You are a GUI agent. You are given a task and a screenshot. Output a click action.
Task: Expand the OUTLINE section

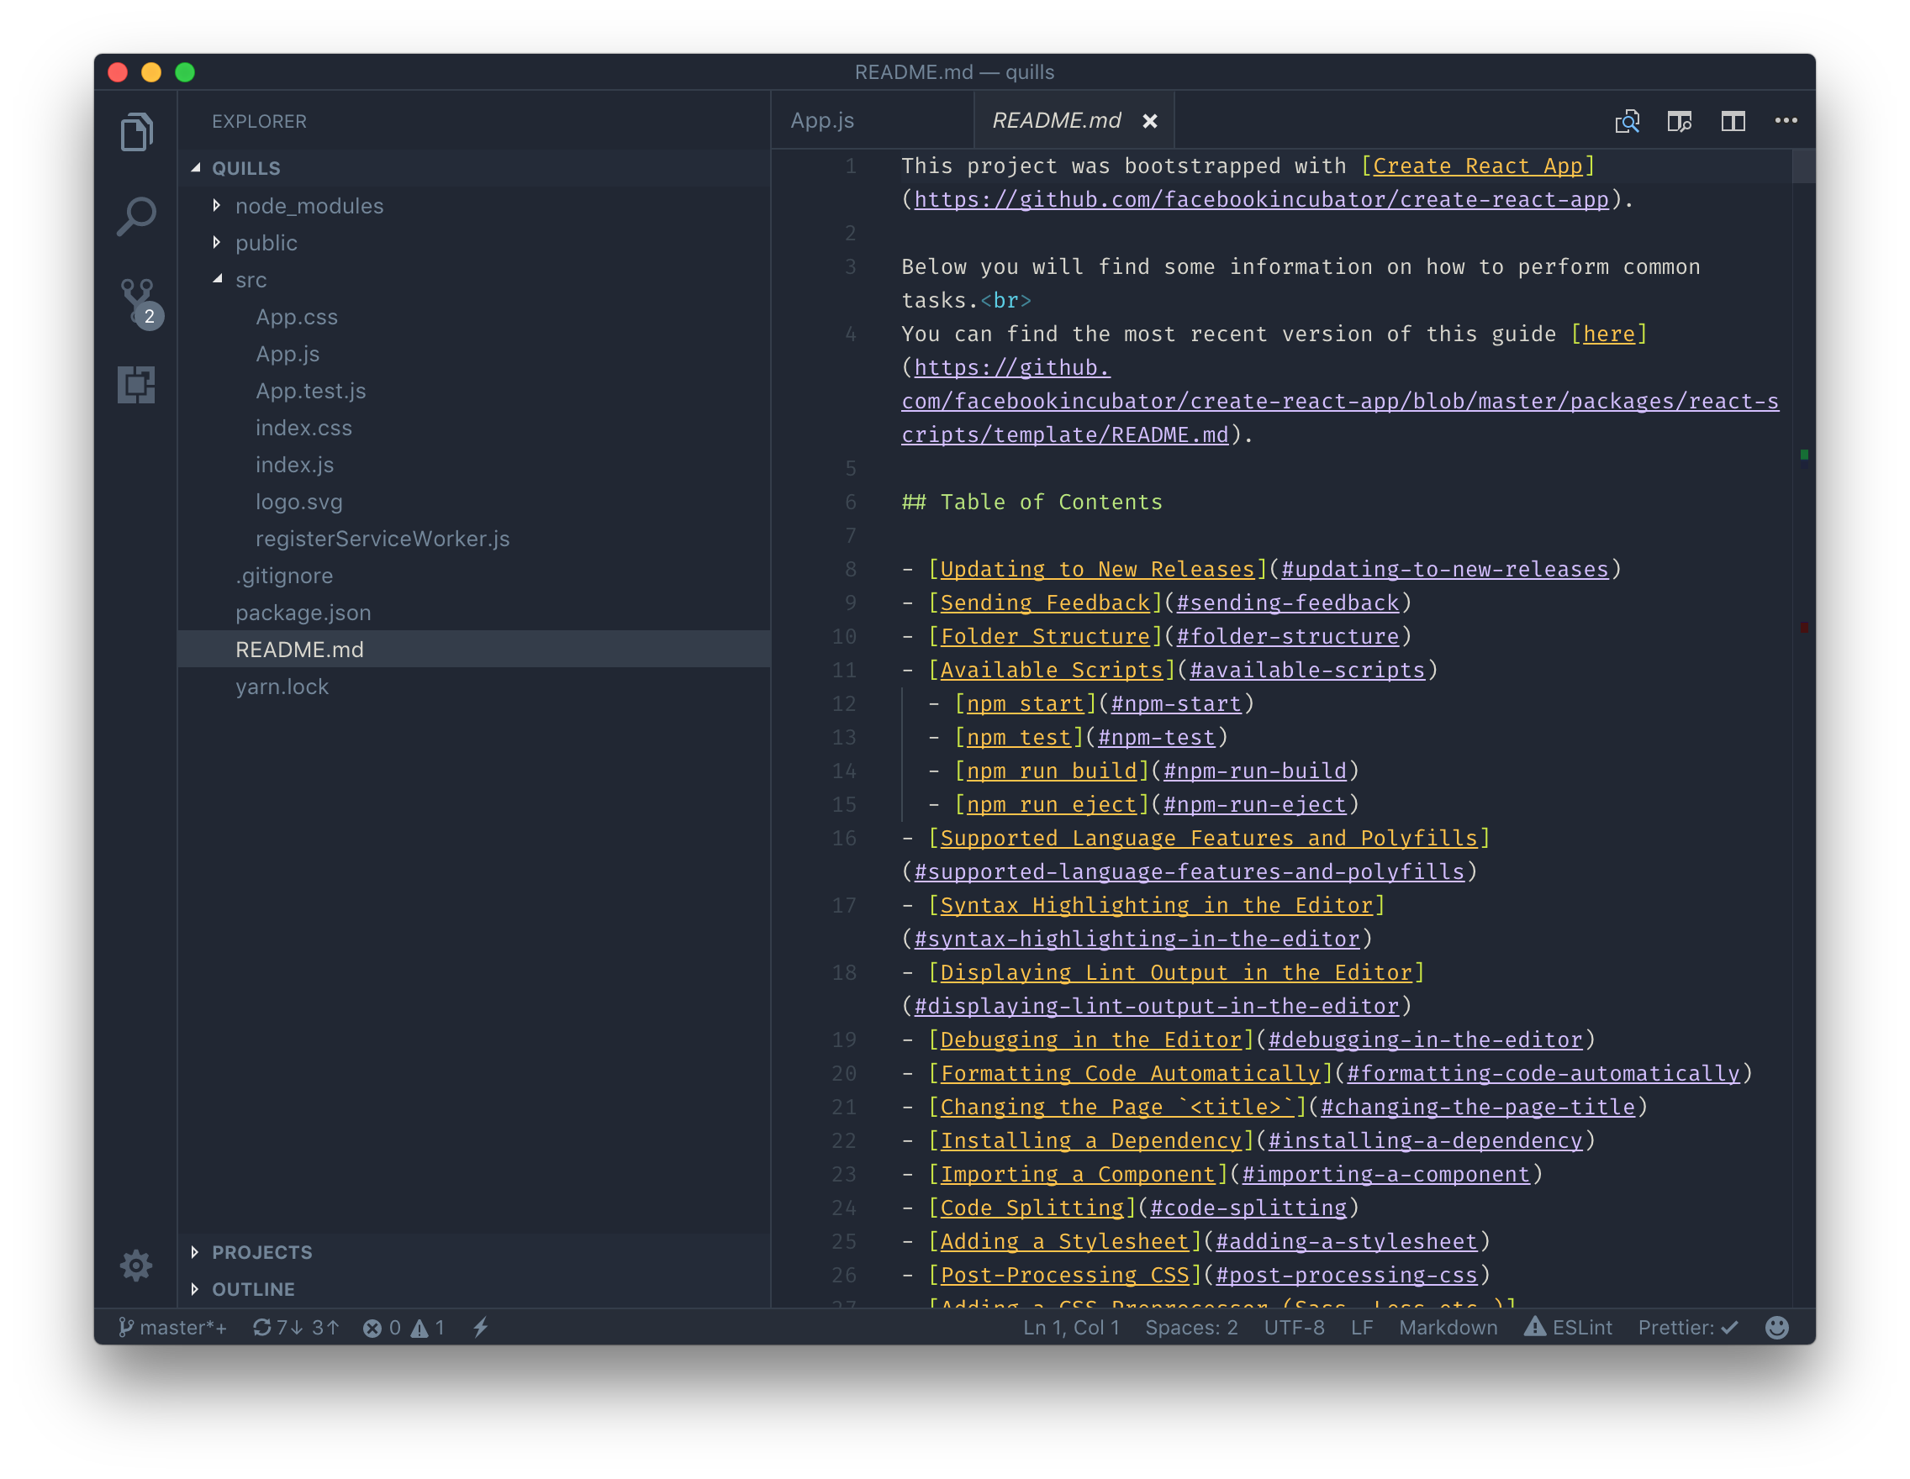[x=253, y=1288]
